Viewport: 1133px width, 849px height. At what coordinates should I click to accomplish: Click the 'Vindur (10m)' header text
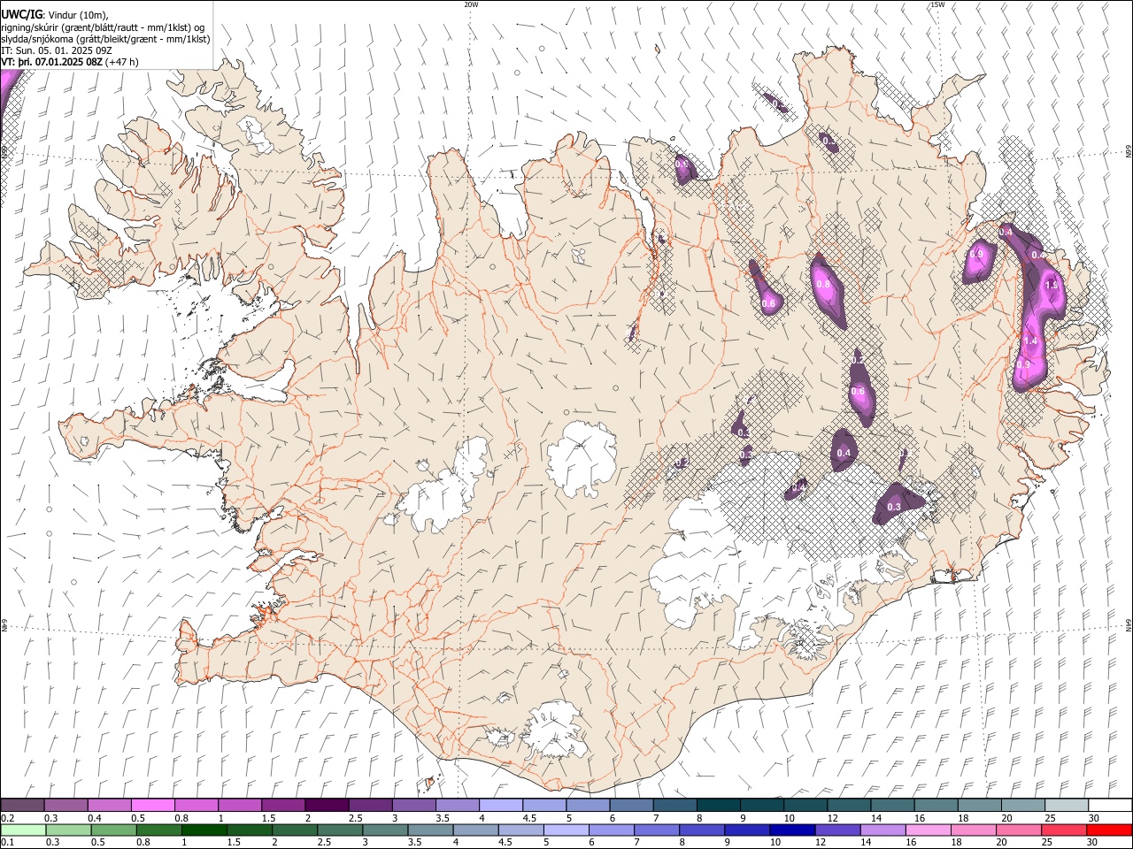[x=78, y=15]
